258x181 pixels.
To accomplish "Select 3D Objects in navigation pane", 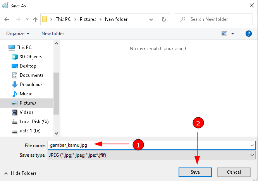I will click(30, 57).
